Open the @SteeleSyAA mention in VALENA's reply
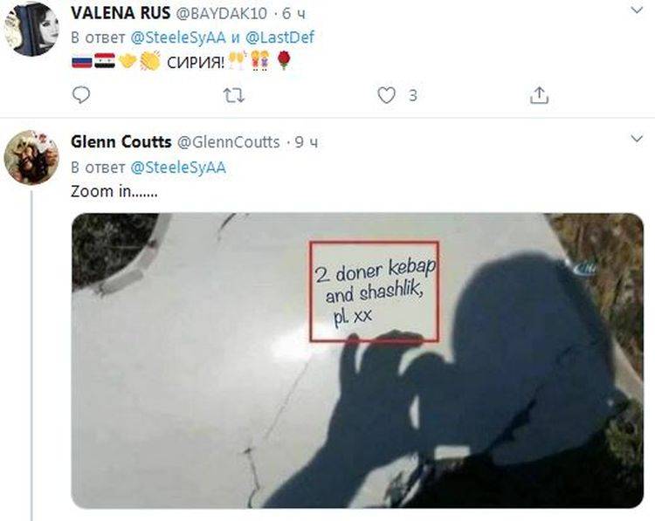Screen dimensions: 655x521 [x=178, y=38]
